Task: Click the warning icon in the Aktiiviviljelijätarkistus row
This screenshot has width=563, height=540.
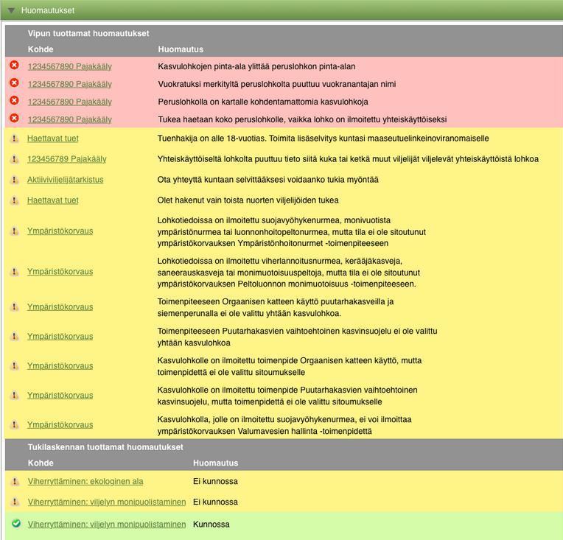Action: (x=14, y=180)
